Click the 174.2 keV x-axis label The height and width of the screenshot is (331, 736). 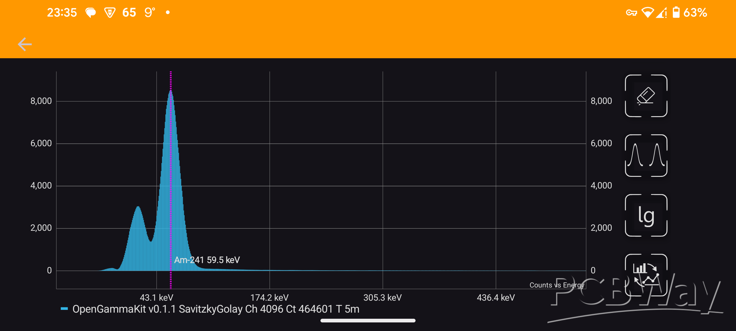point(269,298)
